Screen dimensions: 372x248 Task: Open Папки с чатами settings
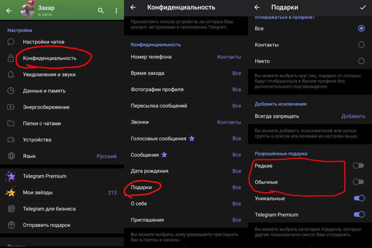pos(62,123)
